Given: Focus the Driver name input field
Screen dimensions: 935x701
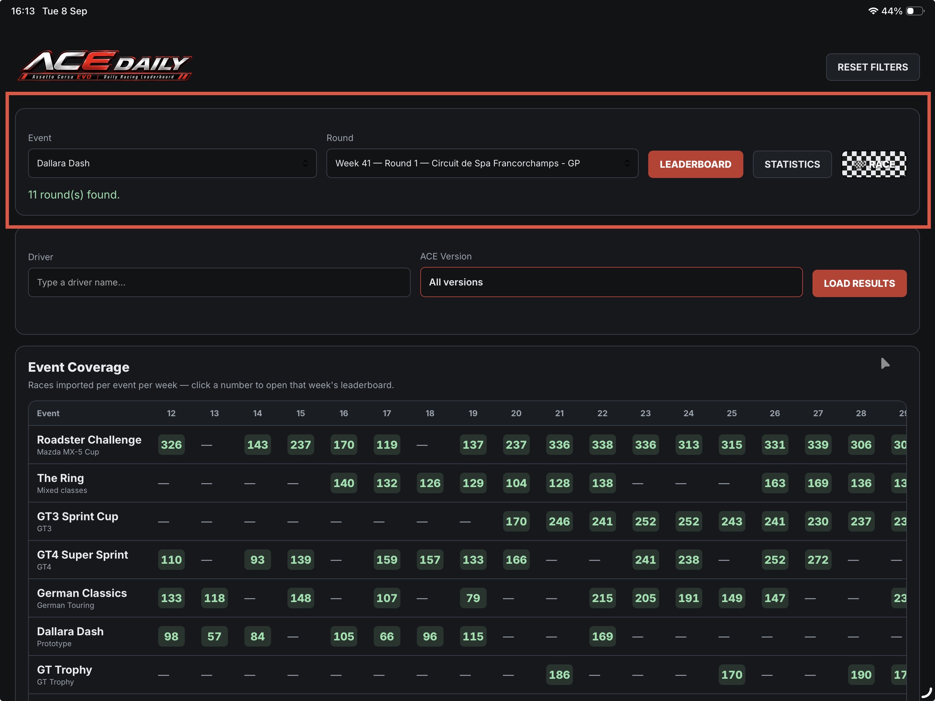Looking at the screenshot, I should coord(219,282).
